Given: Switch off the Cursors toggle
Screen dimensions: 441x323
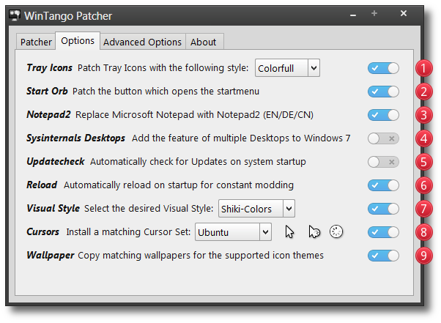Looking at the screenshot, I should [383, 232].
